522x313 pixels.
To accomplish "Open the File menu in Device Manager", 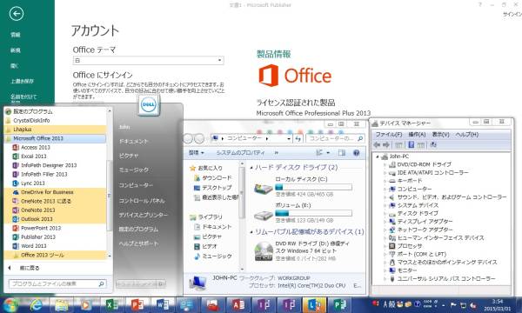I will pos(389,135).
